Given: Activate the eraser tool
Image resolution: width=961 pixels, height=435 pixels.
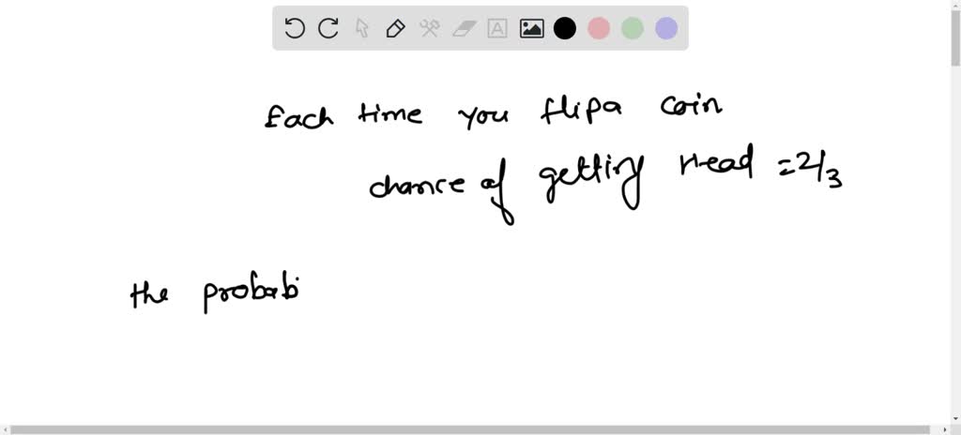Looking at the screenshot, I should point(464,28).
